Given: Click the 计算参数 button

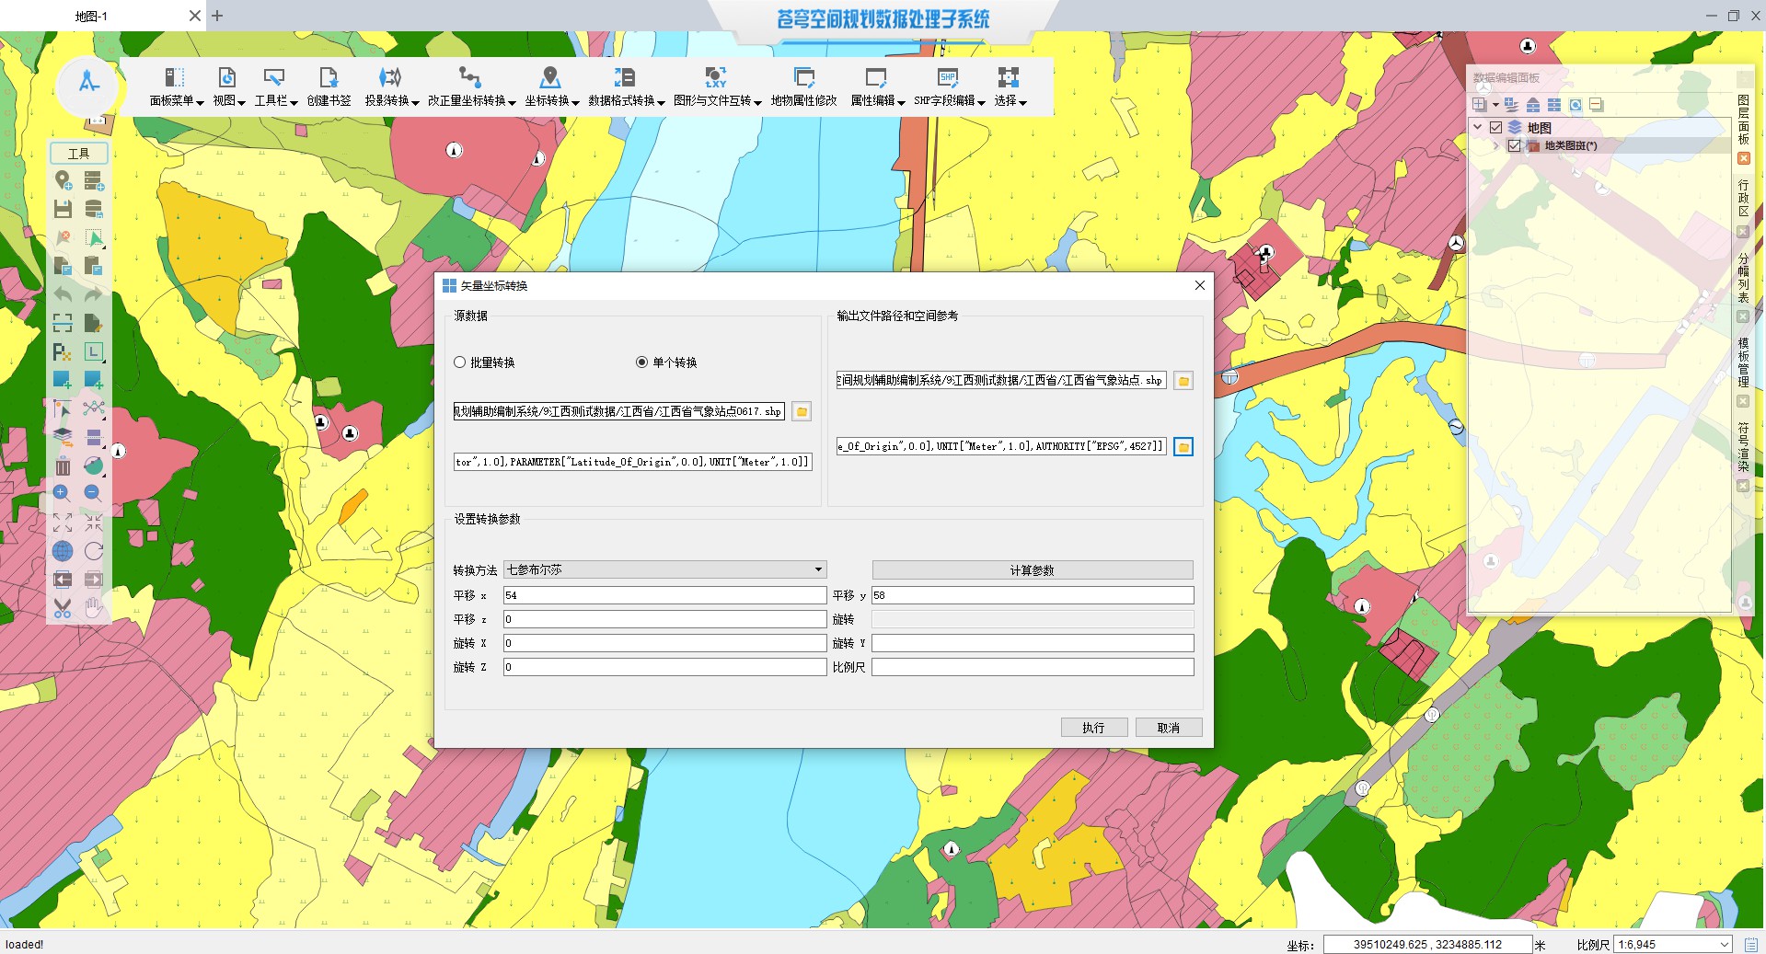Looking at the screenshot, I should [1032, 570].
